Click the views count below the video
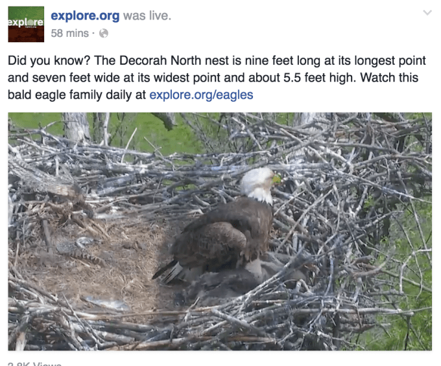Screen dimensions: 441x366 coord(34,364)
